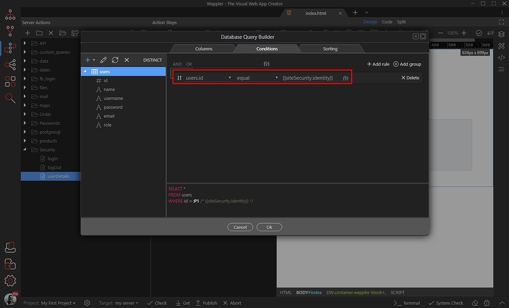Select the OR condition operator
This screenshot has height=308, width=509.
click(x=189, y=64)
